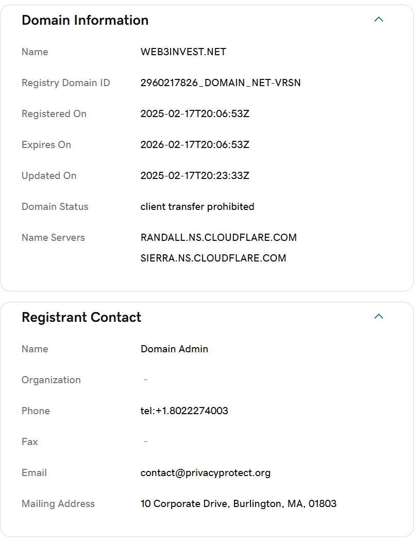Click the Name Servers label

click(53, 238)
